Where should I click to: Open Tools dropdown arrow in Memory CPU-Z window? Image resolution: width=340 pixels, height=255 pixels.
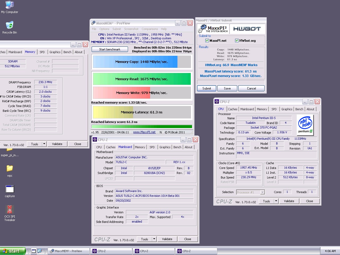pyautogui.click(x=44, y=144)
